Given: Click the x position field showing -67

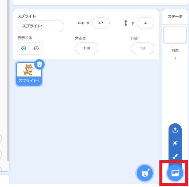Looking at the screenshot, I should [101, 23].
